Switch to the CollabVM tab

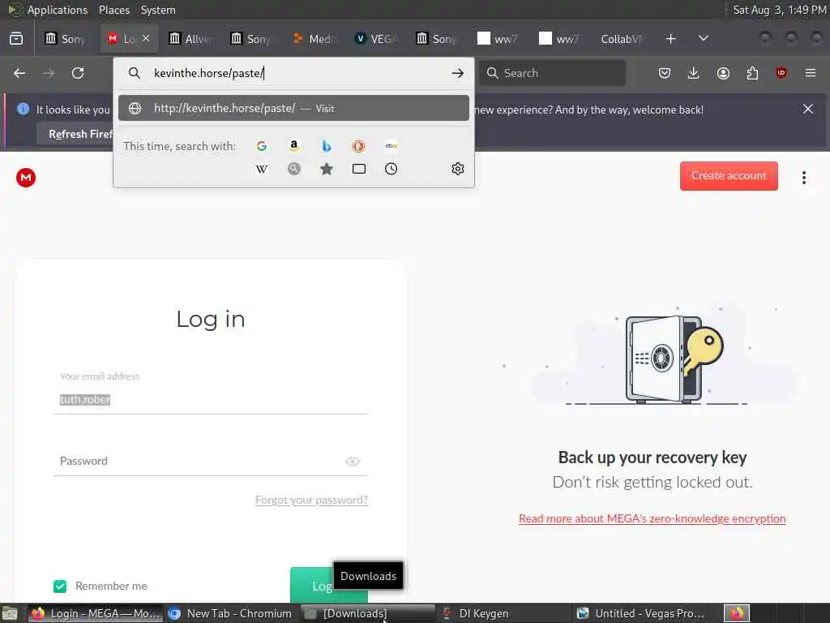(x=621, y=39)
